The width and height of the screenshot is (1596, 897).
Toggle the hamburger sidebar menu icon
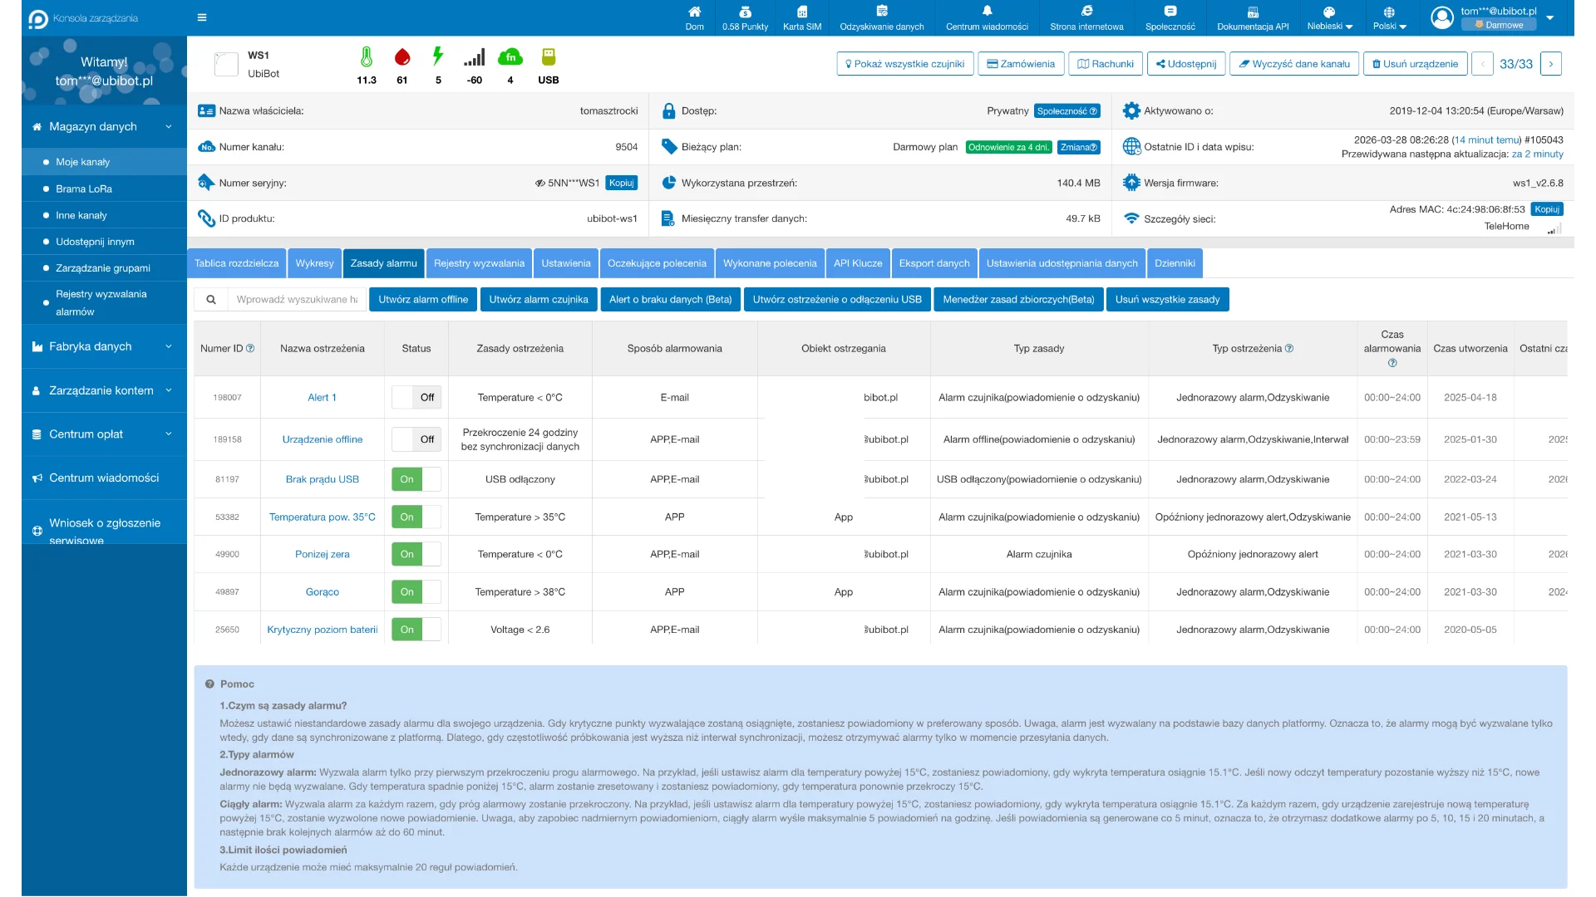click(x=202, y=17)
